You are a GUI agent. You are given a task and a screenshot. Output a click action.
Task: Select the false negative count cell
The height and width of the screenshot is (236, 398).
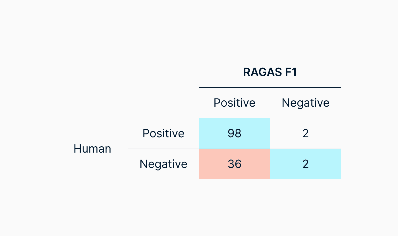coord(306,133)
